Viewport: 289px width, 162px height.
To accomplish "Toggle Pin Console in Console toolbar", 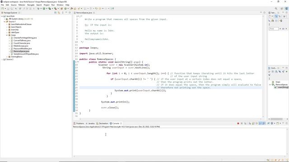I will pos(268,123).
